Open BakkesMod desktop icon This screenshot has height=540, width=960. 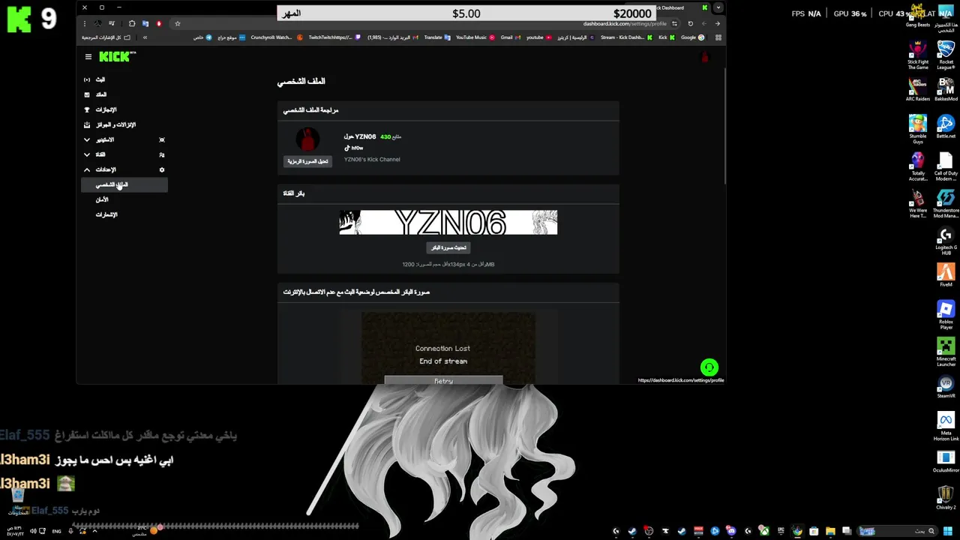point(946,89)
